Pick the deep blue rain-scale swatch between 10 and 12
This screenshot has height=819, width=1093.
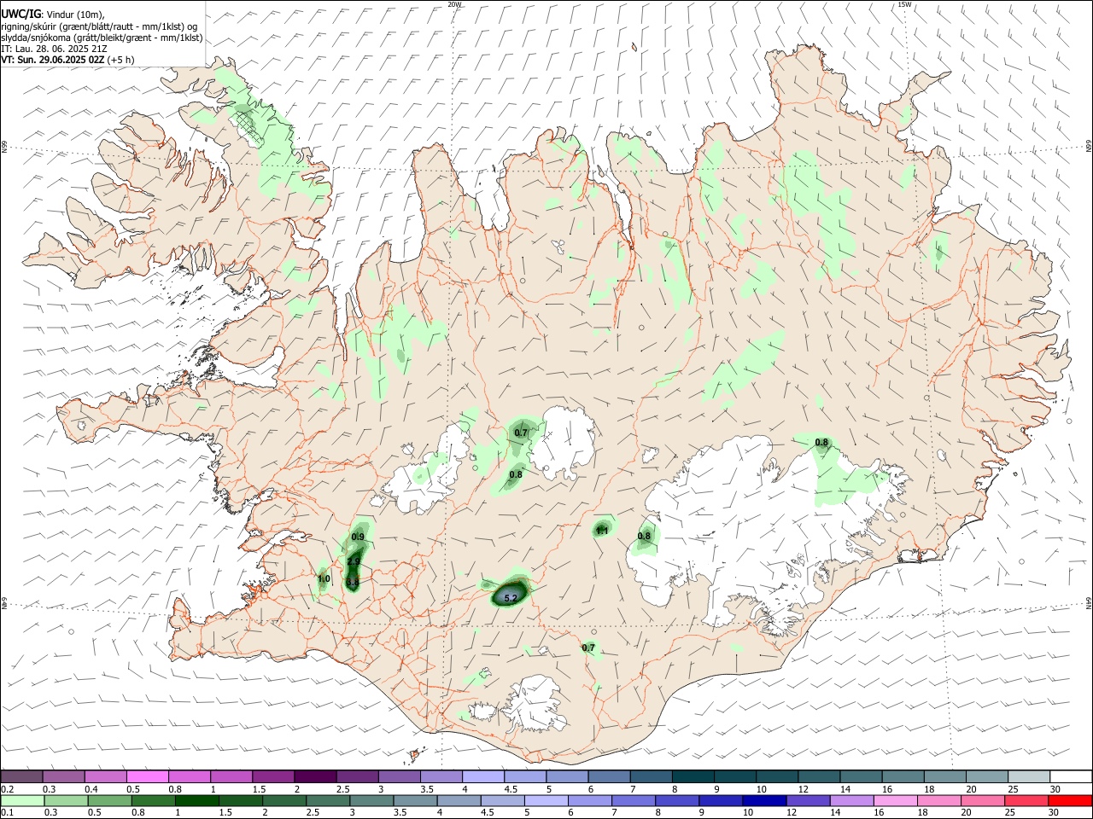tap(765, 800)
